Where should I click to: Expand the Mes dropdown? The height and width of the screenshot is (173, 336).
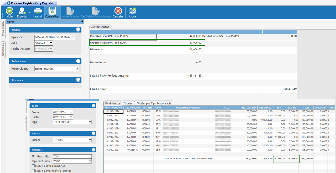pyautogui.click(x=51, y=43)
